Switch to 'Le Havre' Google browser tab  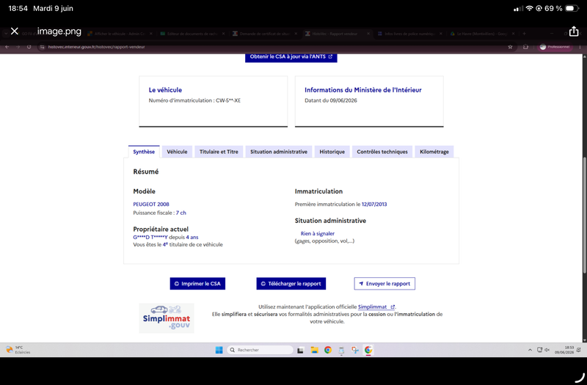click(x=482, y=34)
